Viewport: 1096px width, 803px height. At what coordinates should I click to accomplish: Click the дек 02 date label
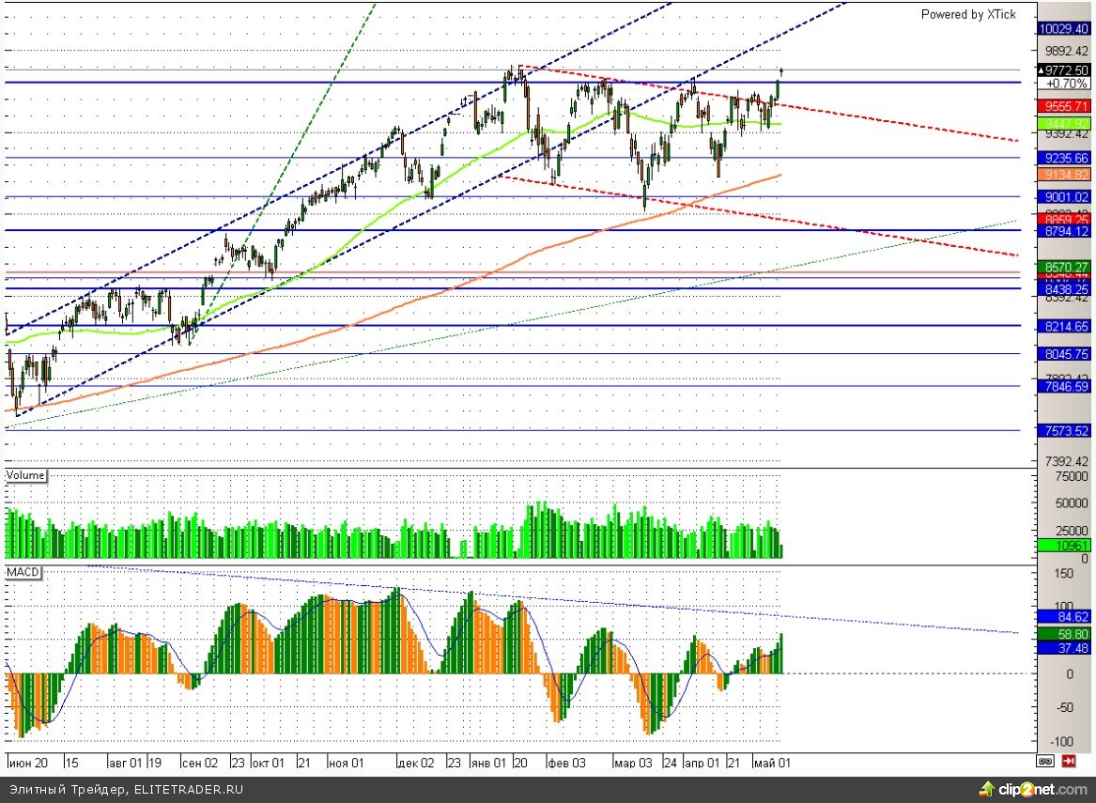click(x=416, y=763)
